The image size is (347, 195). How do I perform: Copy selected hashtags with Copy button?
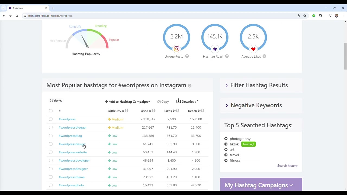pos(163,102)
